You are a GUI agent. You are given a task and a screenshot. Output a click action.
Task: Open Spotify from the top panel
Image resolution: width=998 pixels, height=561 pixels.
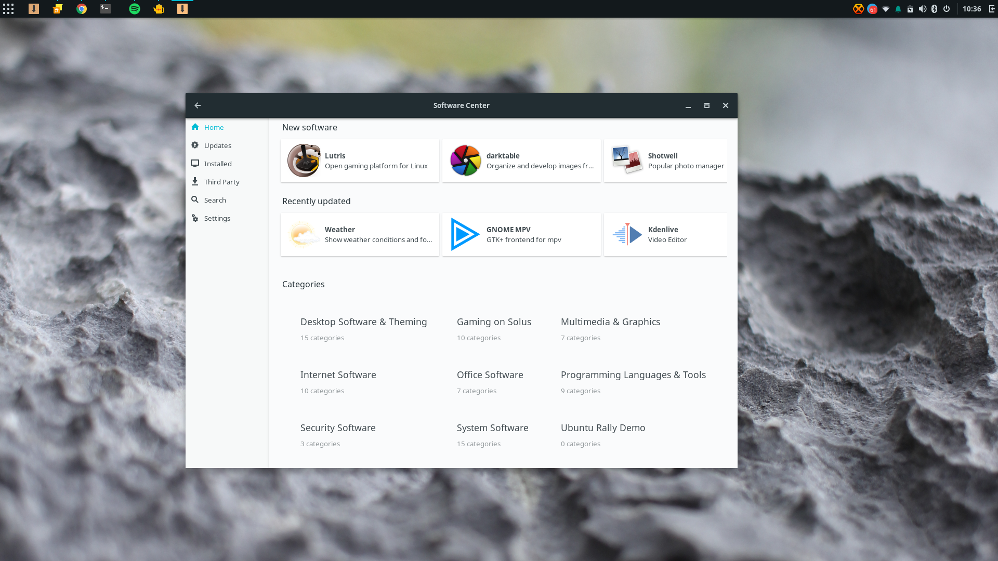pos(135,9)
